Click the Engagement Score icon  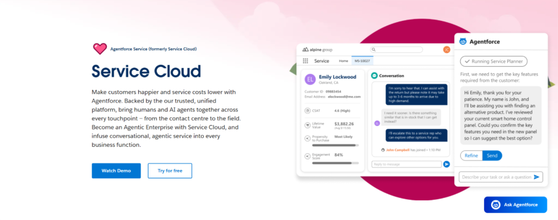pos(308,156)
